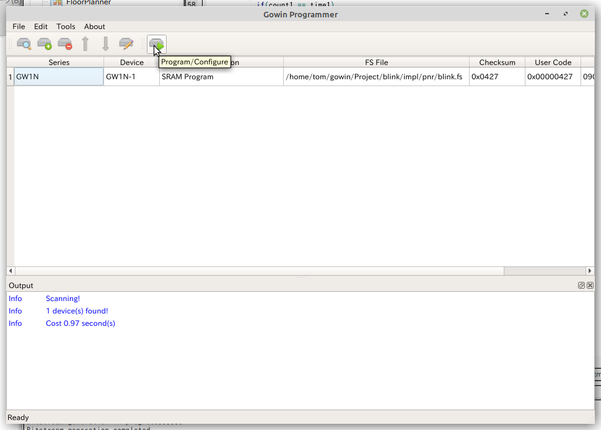Screen dimensions: 601x430
Task: Click the horizontal scrollbar left arrow
Action: (x=11, y=271)
